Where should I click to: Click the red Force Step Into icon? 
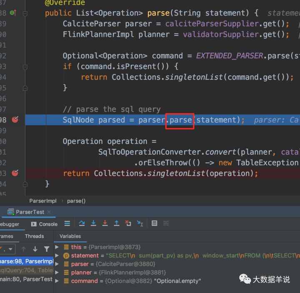click(x=105, y=223)
